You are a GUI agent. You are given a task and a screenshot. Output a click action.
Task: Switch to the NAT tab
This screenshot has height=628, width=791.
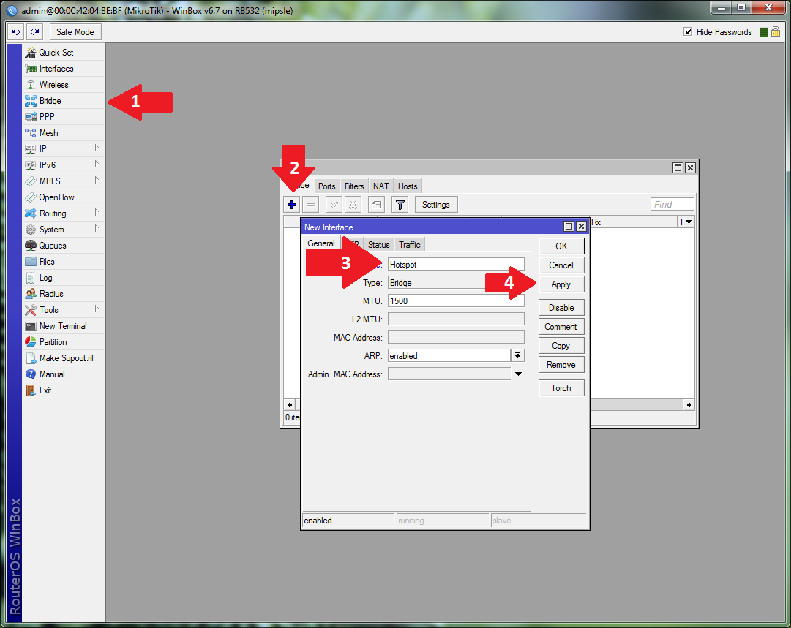[381, 186]
